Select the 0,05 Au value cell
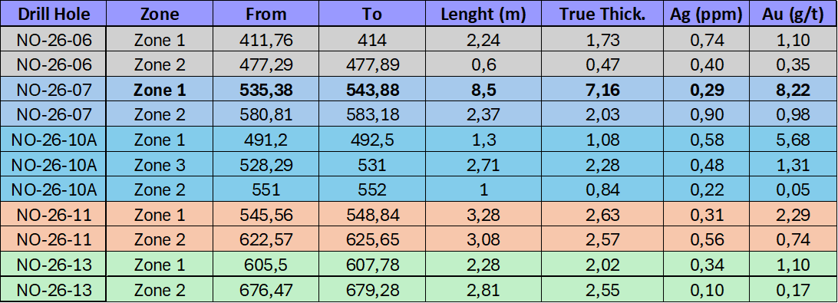Image resolution: width=838 pixels, height=303 pixels. click(x=793, y=189)
